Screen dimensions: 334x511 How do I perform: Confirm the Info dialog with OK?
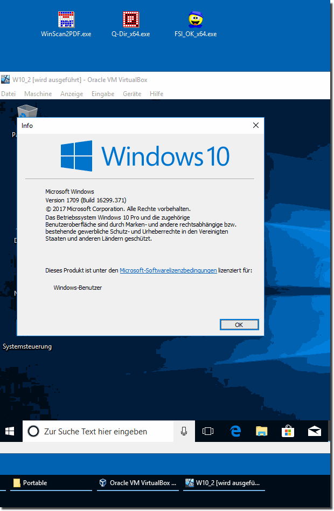(239, 325)
